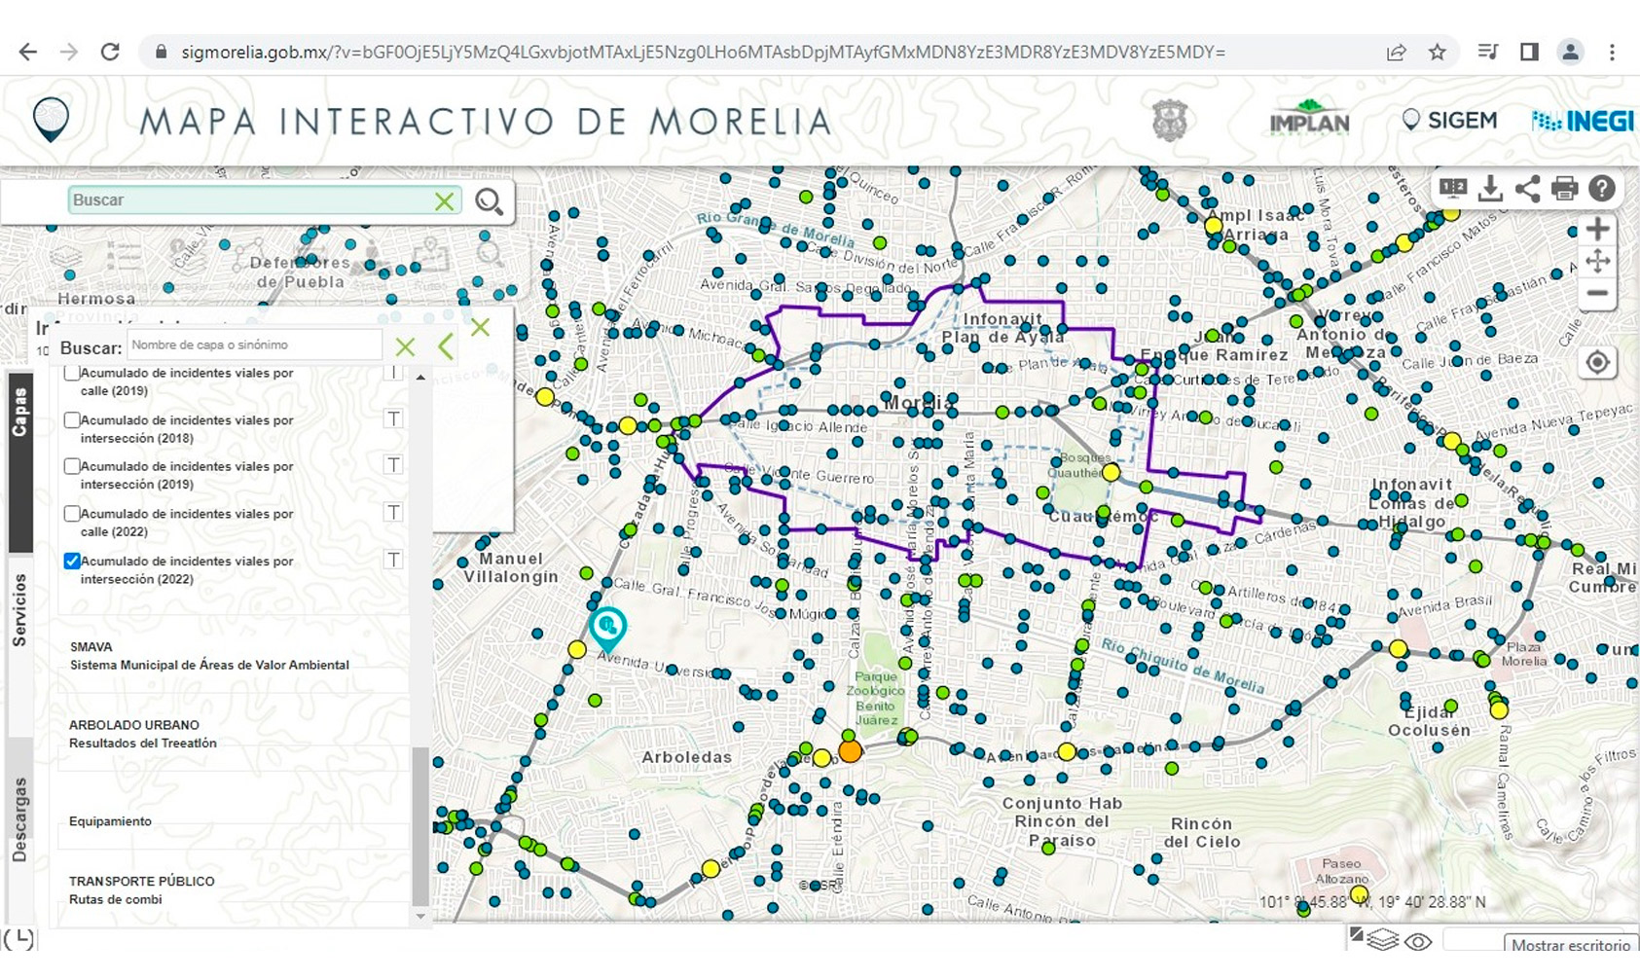This screenshot has width=1640, height=980.
Task: Enable Acumulado de incidentes viales por calle (2022)
Action: tap(72, 513)
